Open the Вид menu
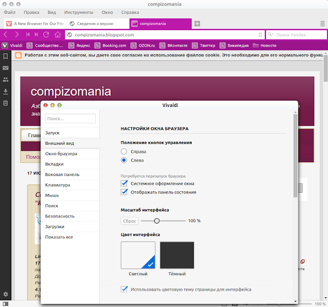Screen dimensions: 328x307 pos(52,12)
